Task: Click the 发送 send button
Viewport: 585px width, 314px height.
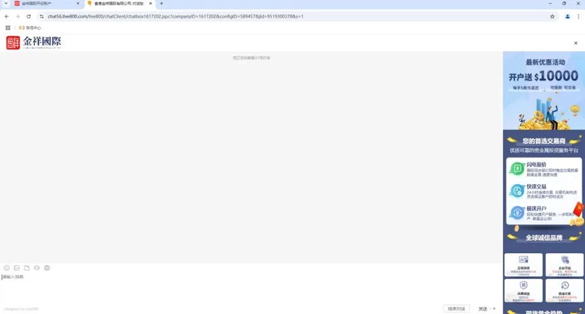Action: click(483, 309)
